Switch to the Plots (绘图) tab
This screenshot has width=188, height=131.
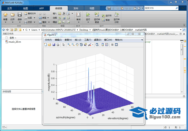(26, 8)
